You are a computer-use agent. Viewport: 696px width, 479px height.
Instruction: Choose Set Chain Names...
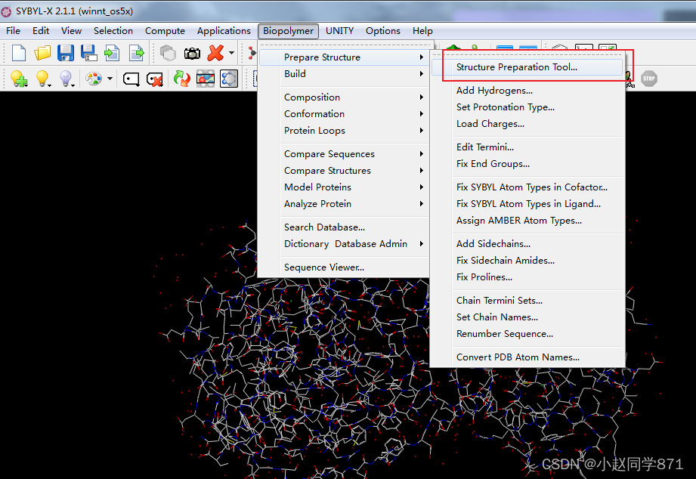(x=527, y=317)
